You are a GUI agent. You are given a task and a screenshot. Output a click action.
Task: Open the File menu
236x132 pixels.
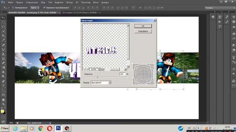11,3
